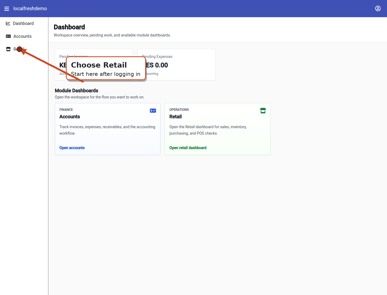This screenshot has height=295, width=387.
Task: Open the Pending Expenses summary card
Action: coord(176,65)
